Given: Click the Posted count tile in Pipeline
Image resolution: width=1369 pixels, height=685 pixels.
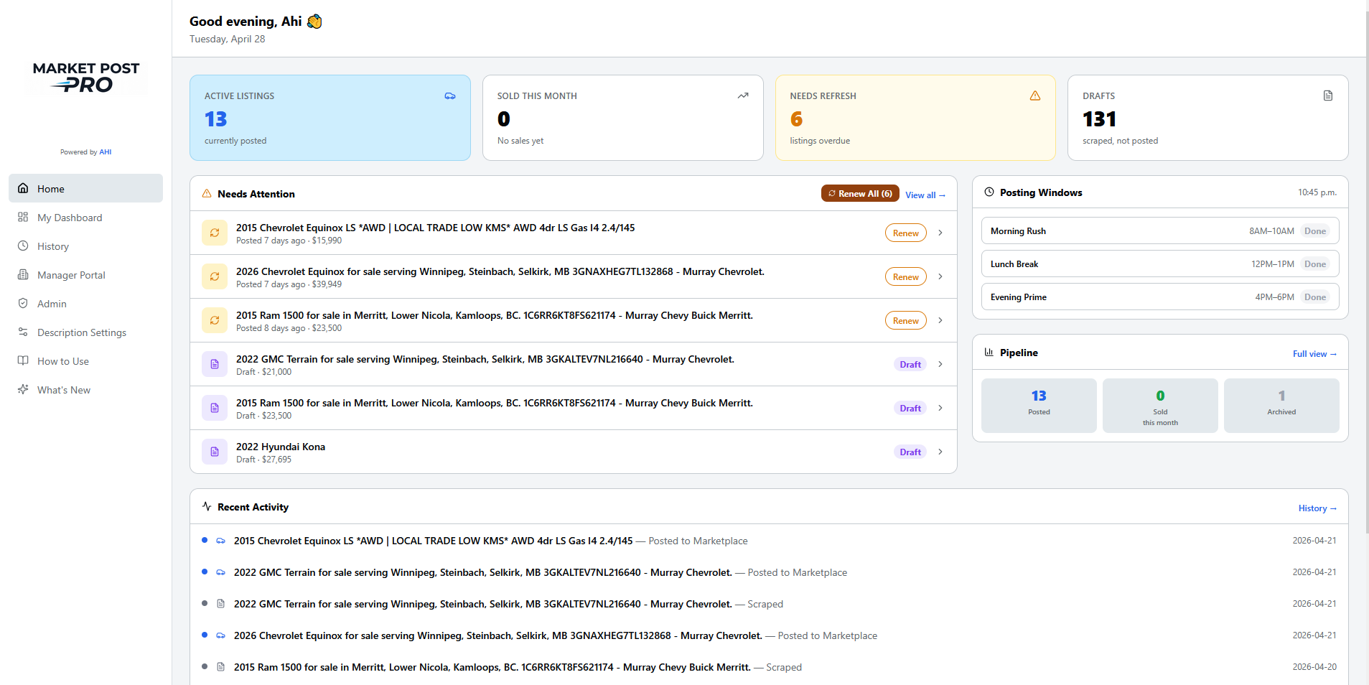Looking at the screenshot, I should coord(1038,405).
